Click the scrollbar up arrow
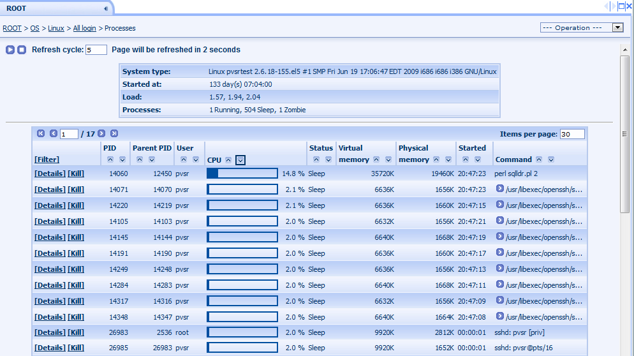This screenshot has height=356, width=634. pos(624,50)
